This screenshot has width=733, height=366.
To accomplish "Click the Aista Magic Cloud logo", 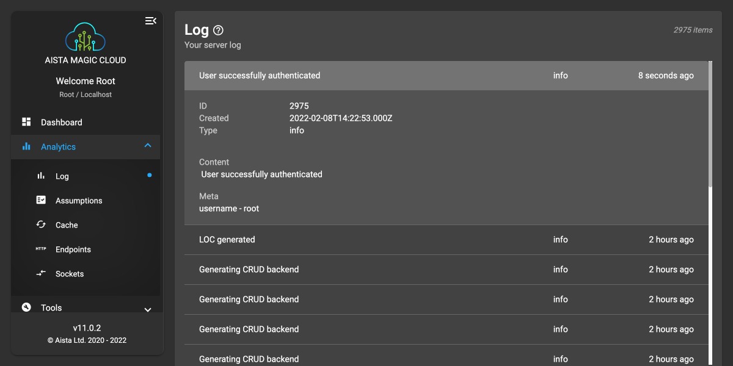I will [x=86, y=37].
